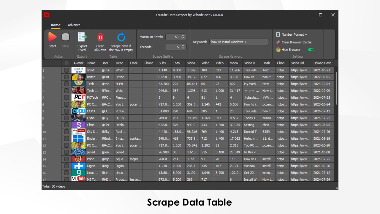Click the ecpu avatar image
Screen dimensions: 380x214
79,111
